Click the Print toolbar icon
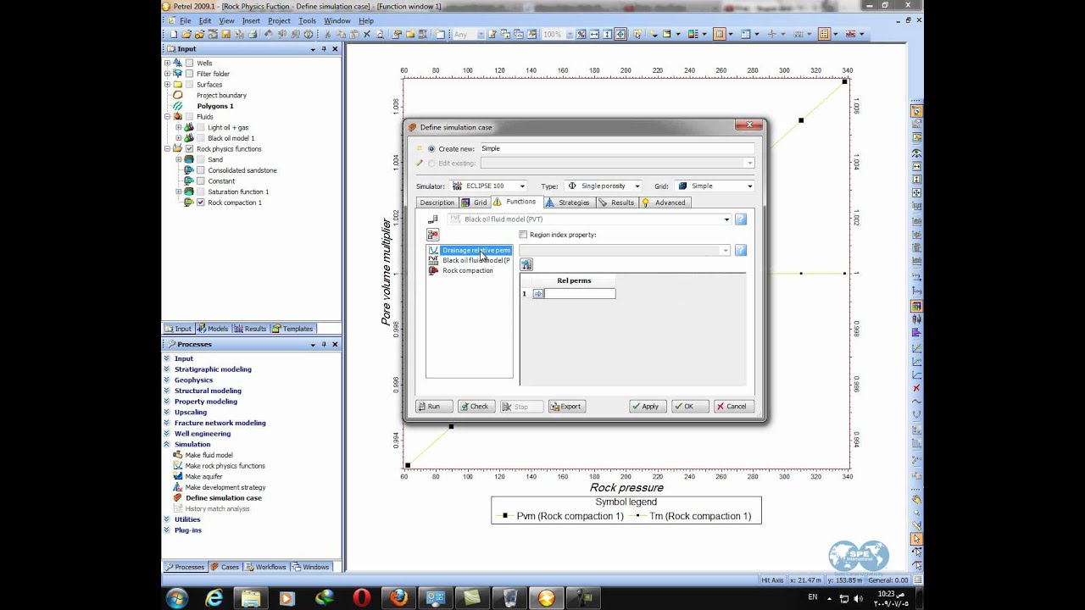Viewport: 1085px width, 610px height. [x=253, y=35]
